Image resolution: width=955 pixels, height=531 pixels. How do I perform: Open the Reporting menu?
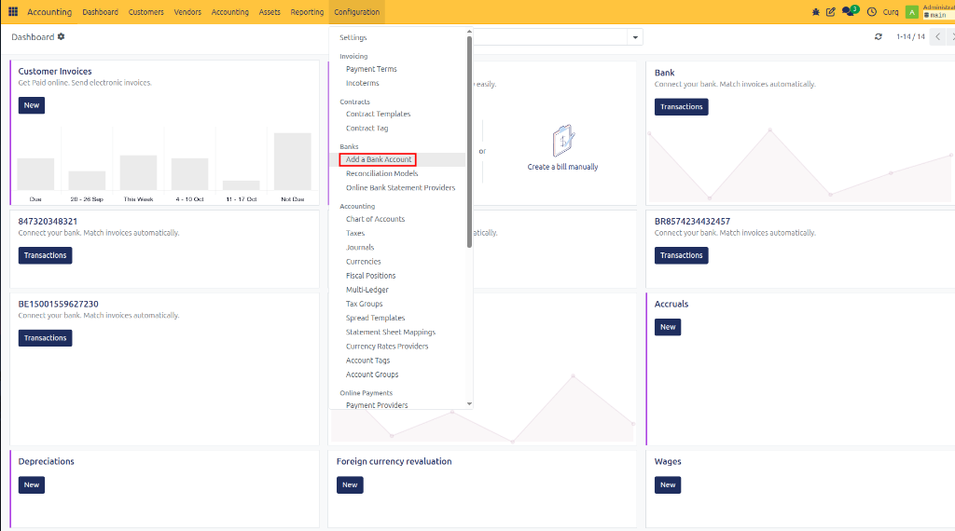pos(307,11)
